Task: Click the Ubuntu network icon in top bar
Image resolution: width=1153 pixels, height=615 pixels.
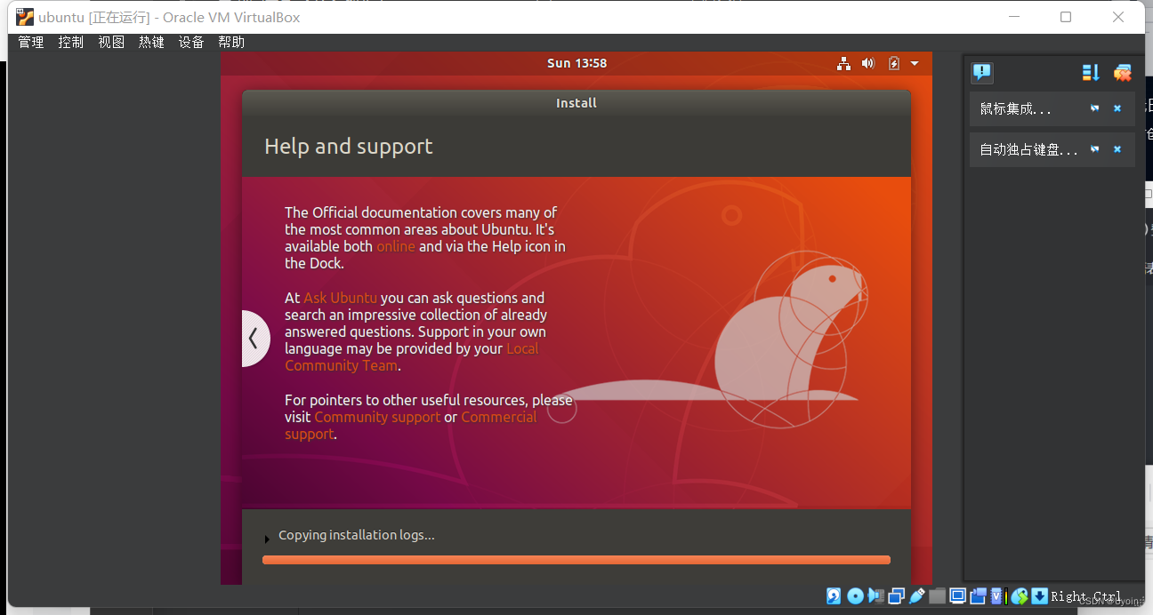Action: (843, 63)
